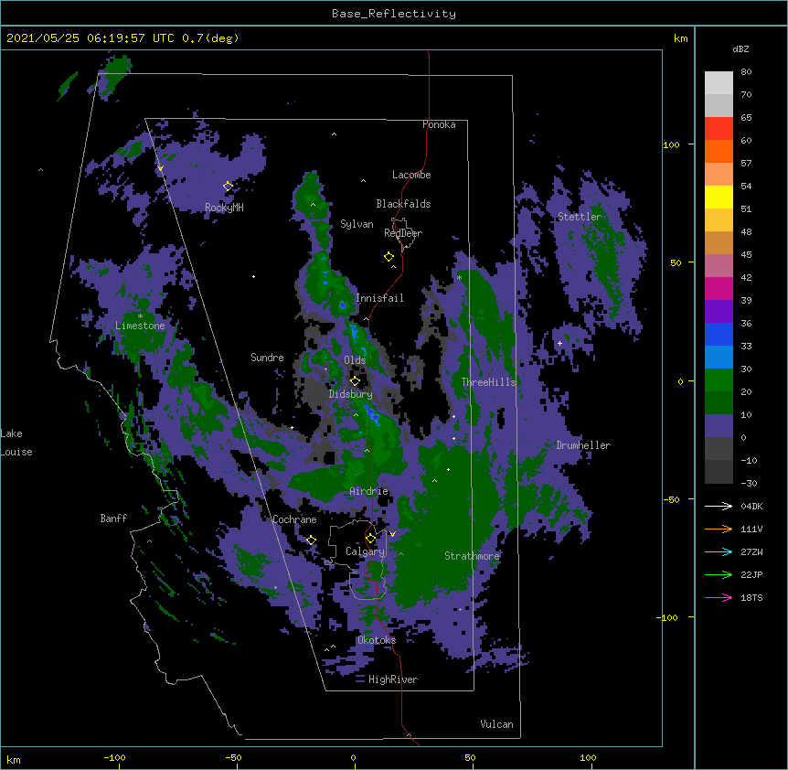788x770 pixels.
Task: Click the yellow diamond marker southwest of RedDeer
Action: [x=389, y=257]
